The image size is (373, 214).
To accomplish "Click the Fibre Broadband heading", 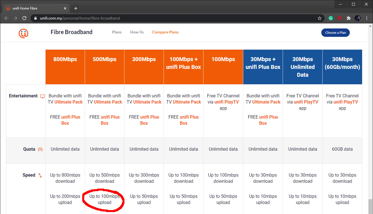I will point(72,32).
